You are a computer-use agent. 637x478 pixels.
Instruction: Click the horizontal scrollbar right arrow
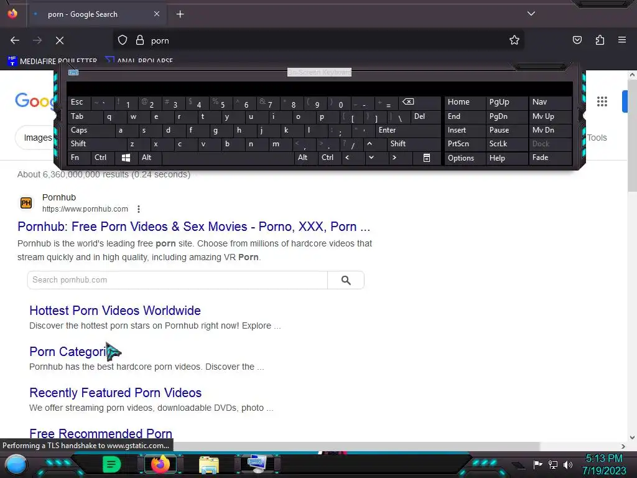click(623, 446)
